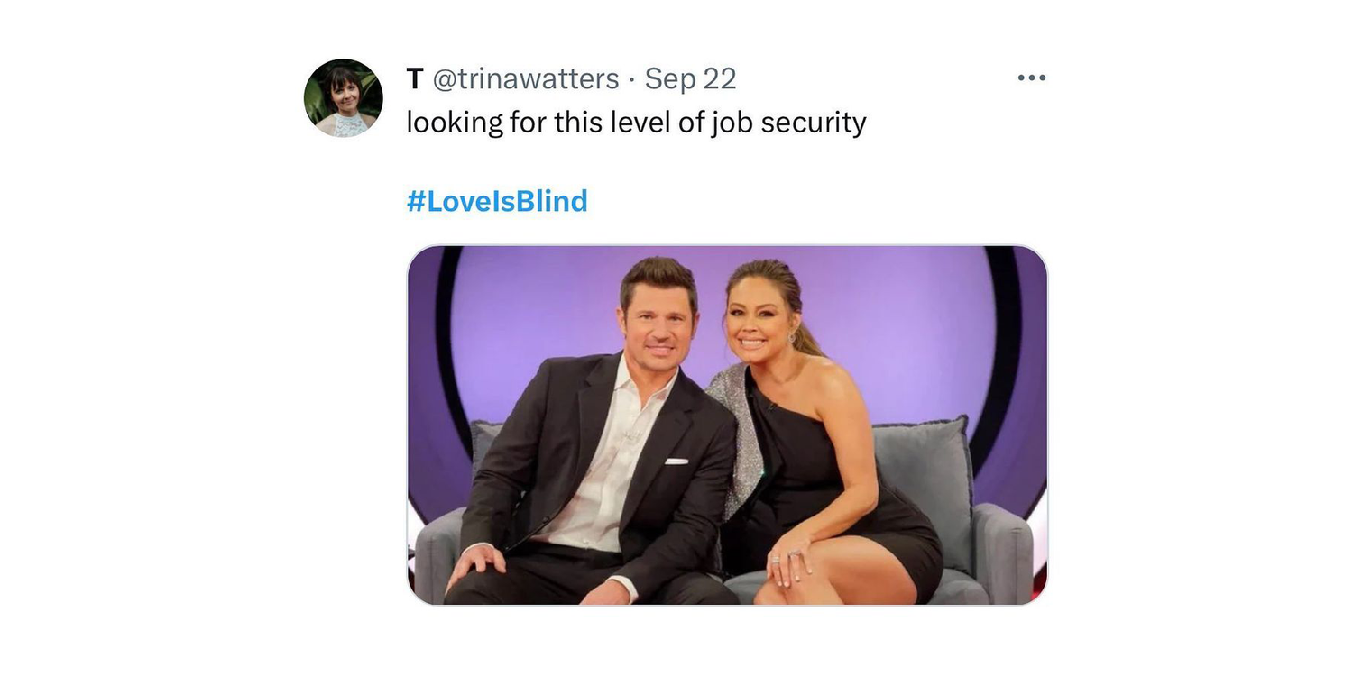The width and height of the screenshot is (1353, 676).
Task: Click the trinawatters profile avatar
Action: [343, 98]
